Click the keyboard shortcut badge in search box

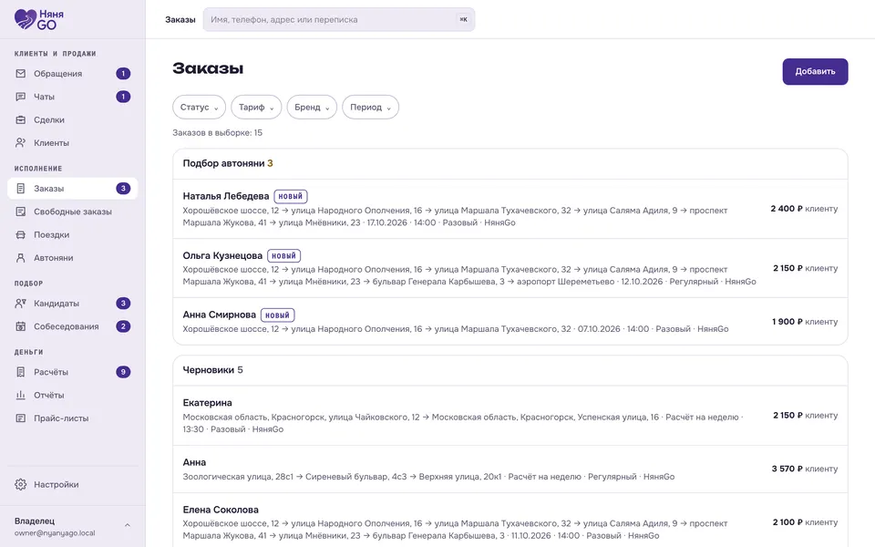[463, 19]
